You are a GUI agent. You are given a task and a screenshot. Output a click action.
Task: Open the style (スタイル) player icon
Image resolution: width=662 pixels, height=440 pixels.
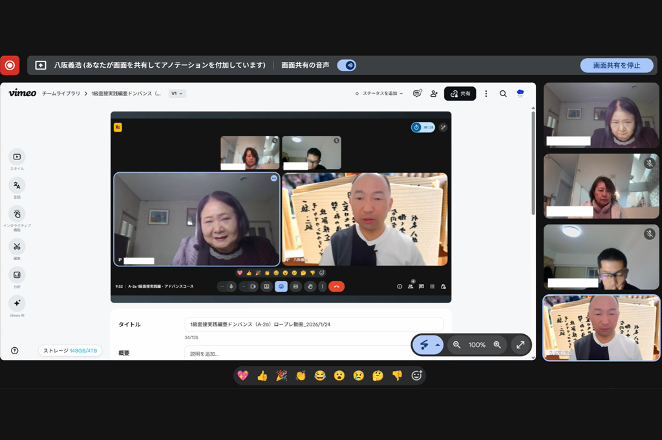click(17, 157)
